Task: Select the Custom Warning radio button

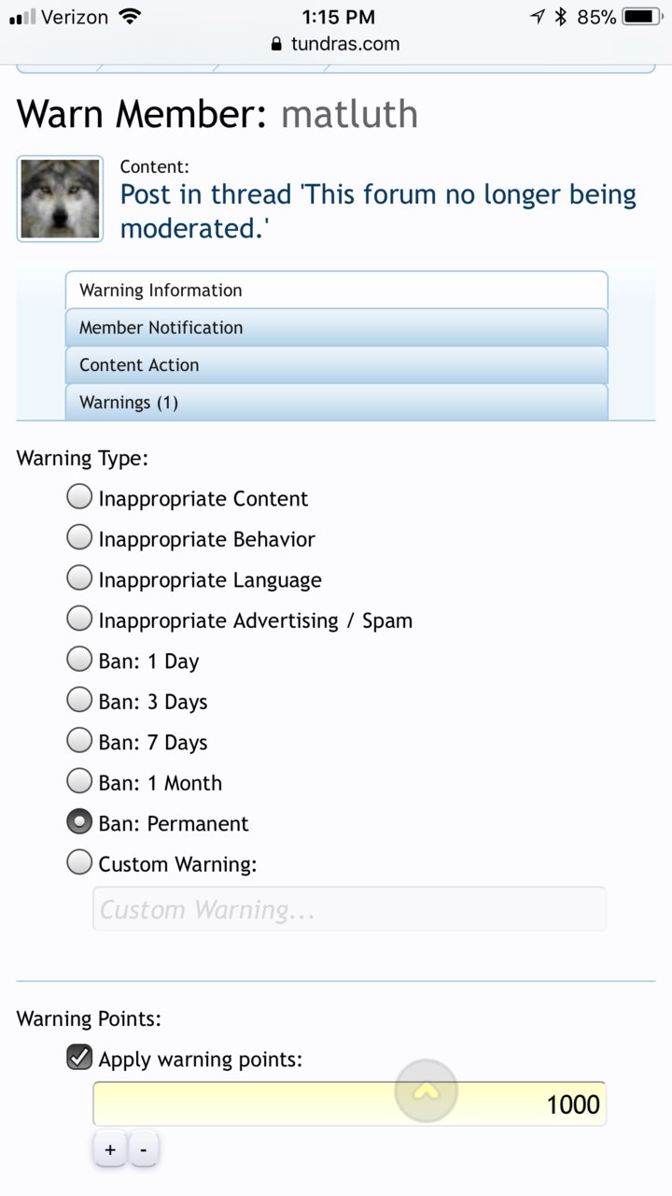Action: [x=79, y=861]
